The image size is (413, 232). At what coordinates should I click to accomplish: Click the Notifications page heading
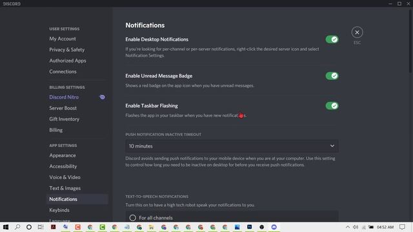pyautogui.click(x=145, y=25)
